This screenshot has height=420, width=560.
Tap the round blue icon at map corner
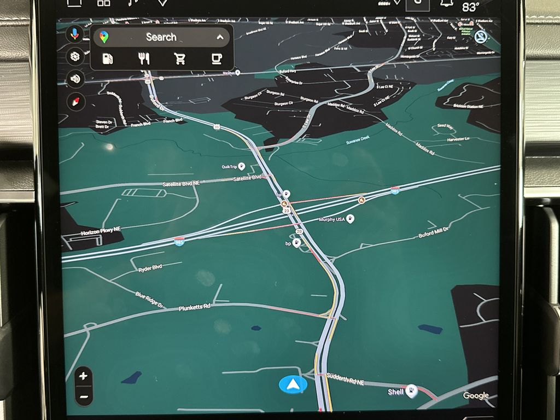481,37
